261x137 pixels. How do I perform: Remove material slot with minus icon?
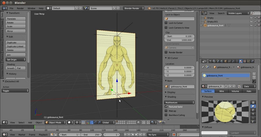tap(254, 78)
